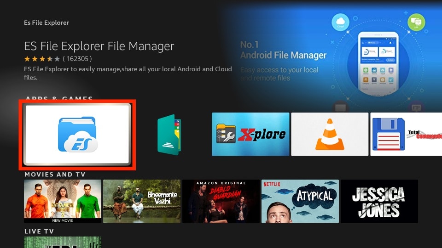Launch the VLC cone app tile

click(330, 134)
